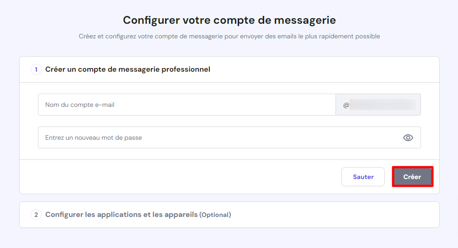Skip this step with the Sauter button
Image resolution: width=458 pixels, height=248 pixels.
click(363, 177)
